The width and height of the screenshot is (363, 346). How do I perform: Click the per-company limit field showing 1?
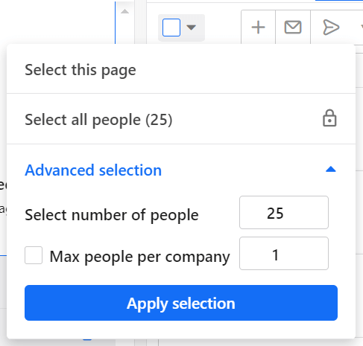point(284,254)
